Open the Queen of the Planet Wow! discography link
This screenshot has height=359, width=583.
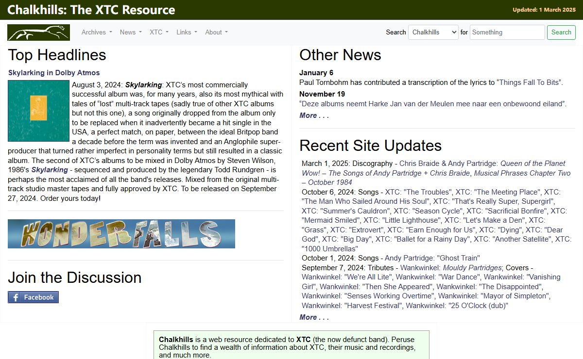(434, 168)
